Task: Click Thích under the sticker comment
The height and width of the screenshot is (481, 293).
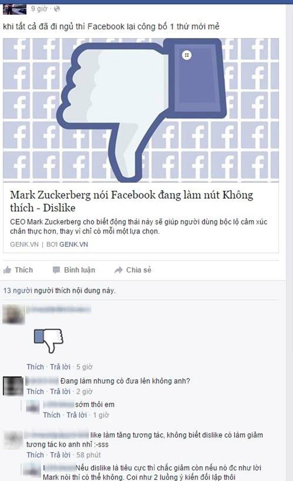Action: tap(35, 367)
